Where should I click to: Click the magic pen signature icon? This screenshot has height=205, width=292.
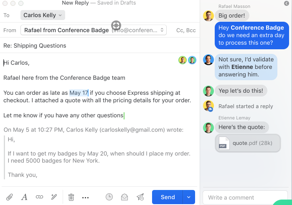(54, 197)
